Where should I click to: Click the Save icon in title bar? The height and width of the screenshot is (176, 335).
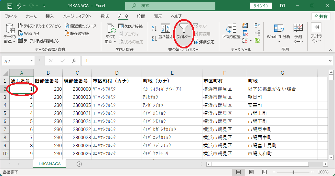pos(10,6)
